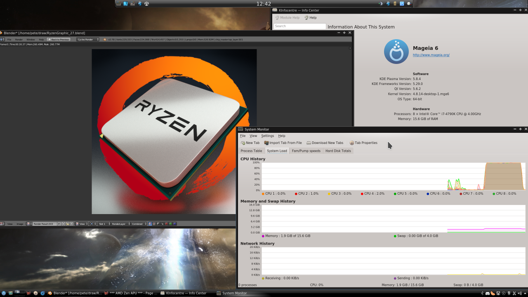
Task: Click the open image folder icon
Action: (x=68, y=224)
